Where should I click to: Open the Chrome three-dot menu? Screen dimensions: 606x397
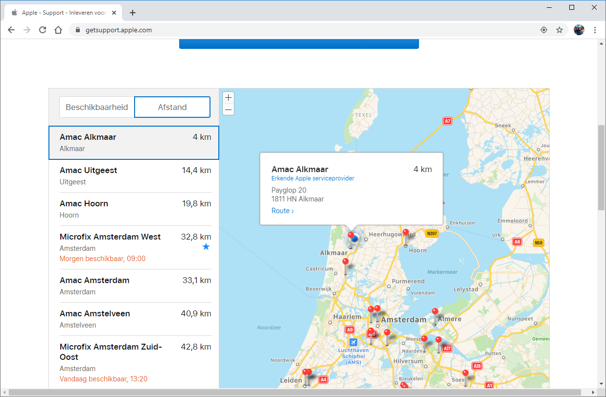(595, 30)
